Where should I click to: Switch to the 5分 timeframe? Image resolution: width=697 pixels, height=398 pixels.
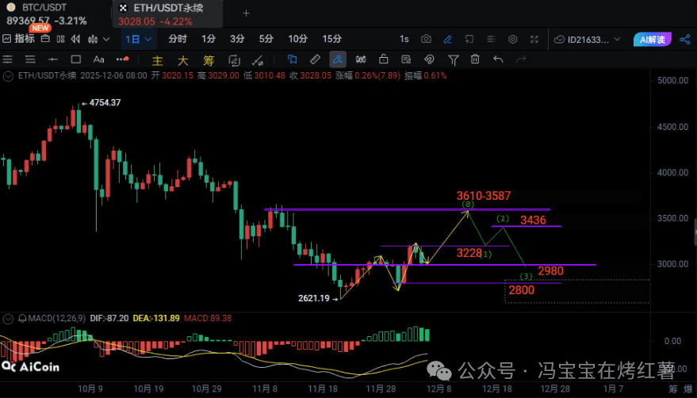click(x=266, y=39)
